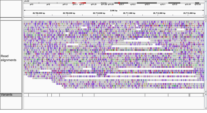The width and height of the screenshot is (207, 113).
Task: Select the q13.2 band on the ideogram
Action: pyautogui.click(x=174, y=3)
